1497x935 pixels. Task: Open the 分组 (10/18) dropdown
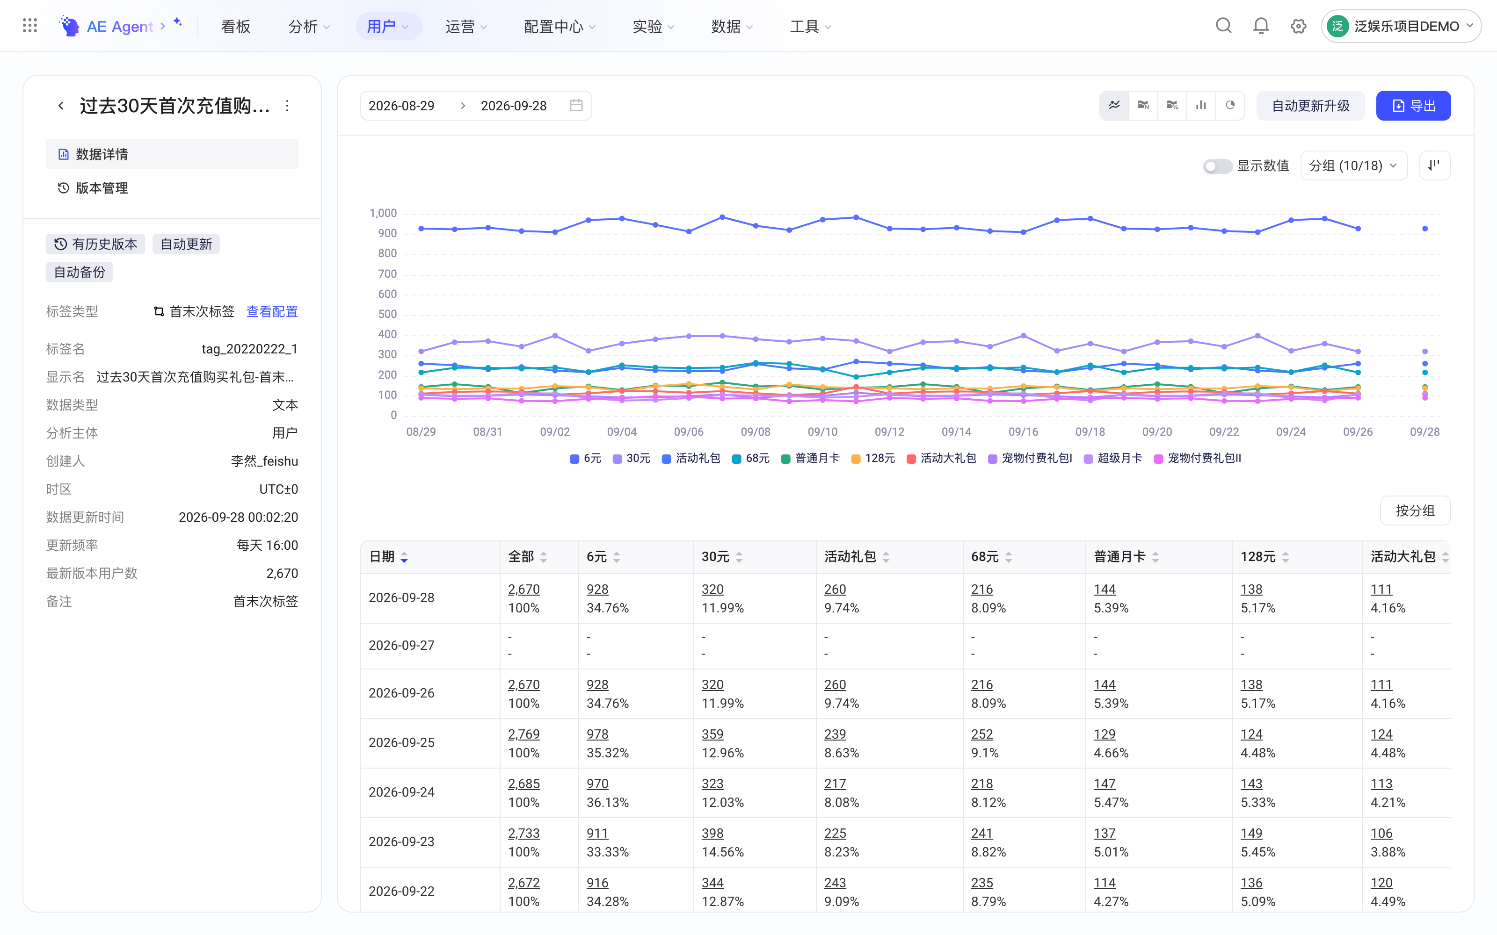point(1353,165)
